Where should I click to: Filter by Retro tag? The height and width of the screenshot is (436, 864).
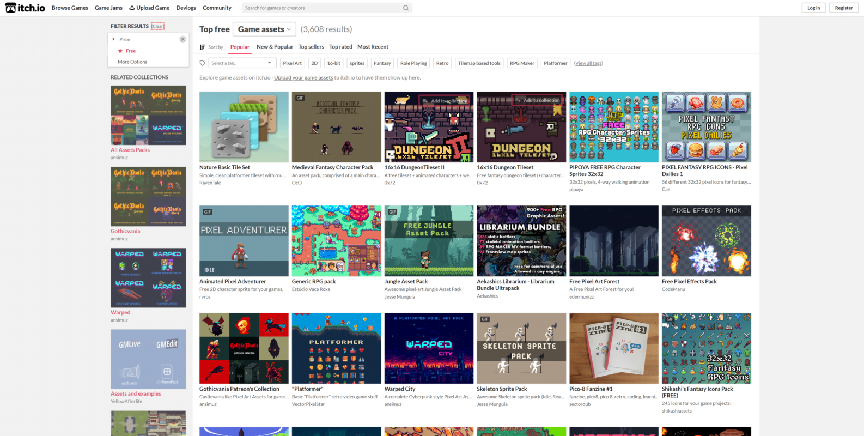(x=442, y=63)
